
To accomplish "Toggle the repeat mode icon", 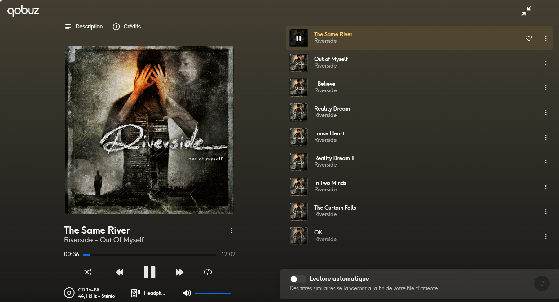I will 208,272.
